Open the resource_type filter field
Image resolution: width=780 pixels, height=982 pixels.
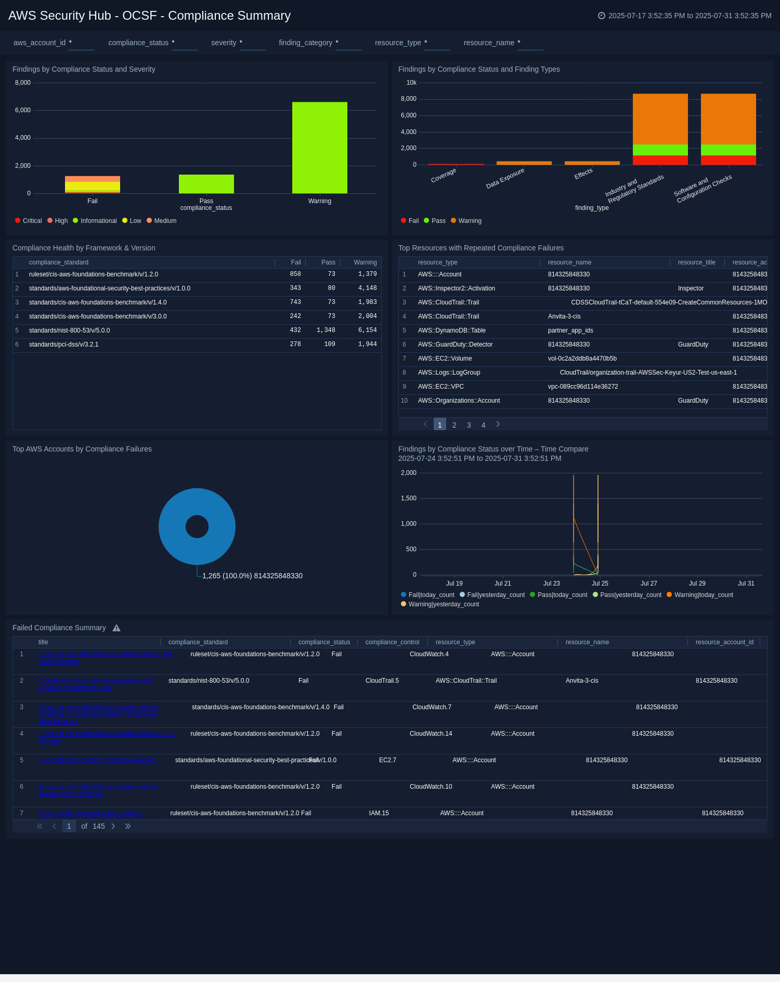[x=437, y=43]
